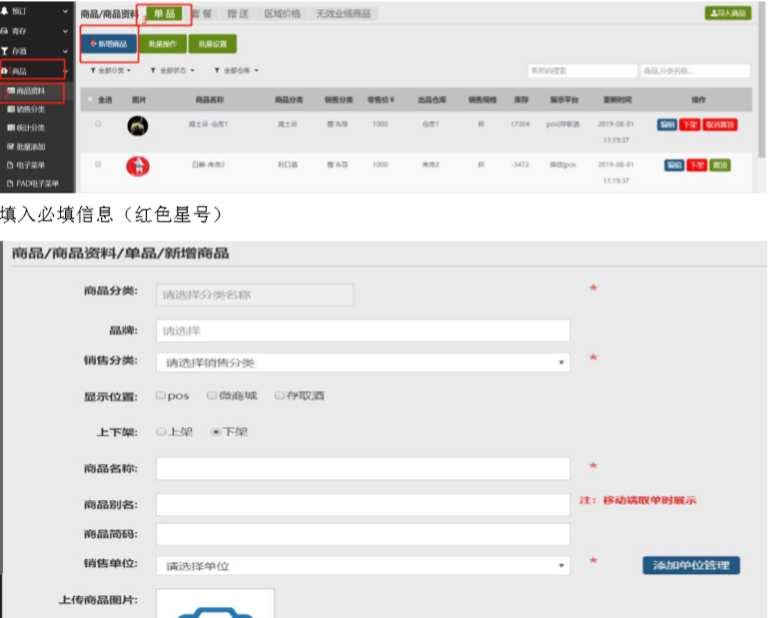768x618 pixels.
Task: Open the 全部仓库 filter dropdown
Action: tap(236, 71)
